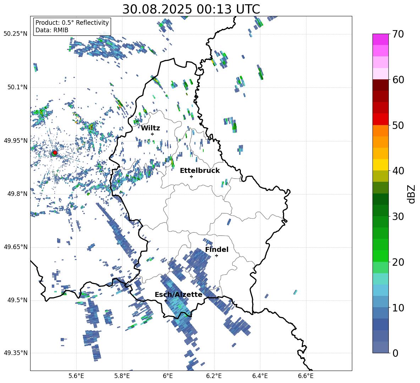The image size is (420, 383).
Task: Click the 50 tick on the colorbar
Action: [x=398, y=125]
